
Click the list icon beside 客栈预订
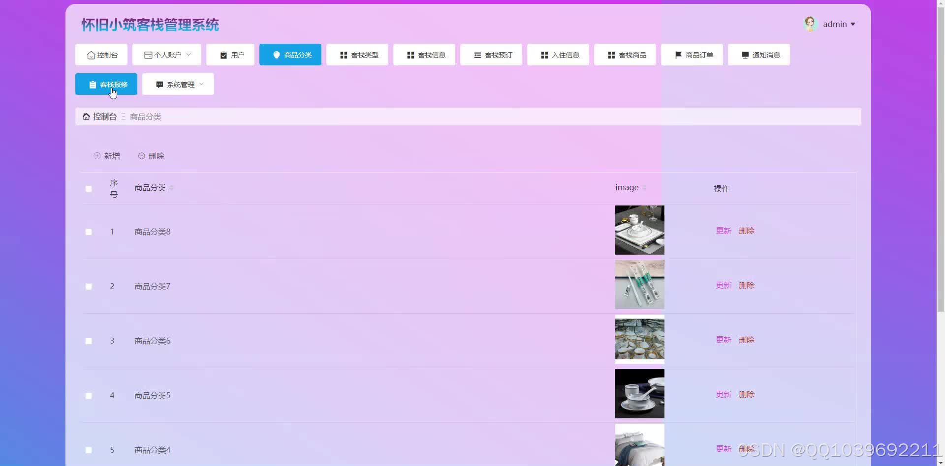(477, 55)
